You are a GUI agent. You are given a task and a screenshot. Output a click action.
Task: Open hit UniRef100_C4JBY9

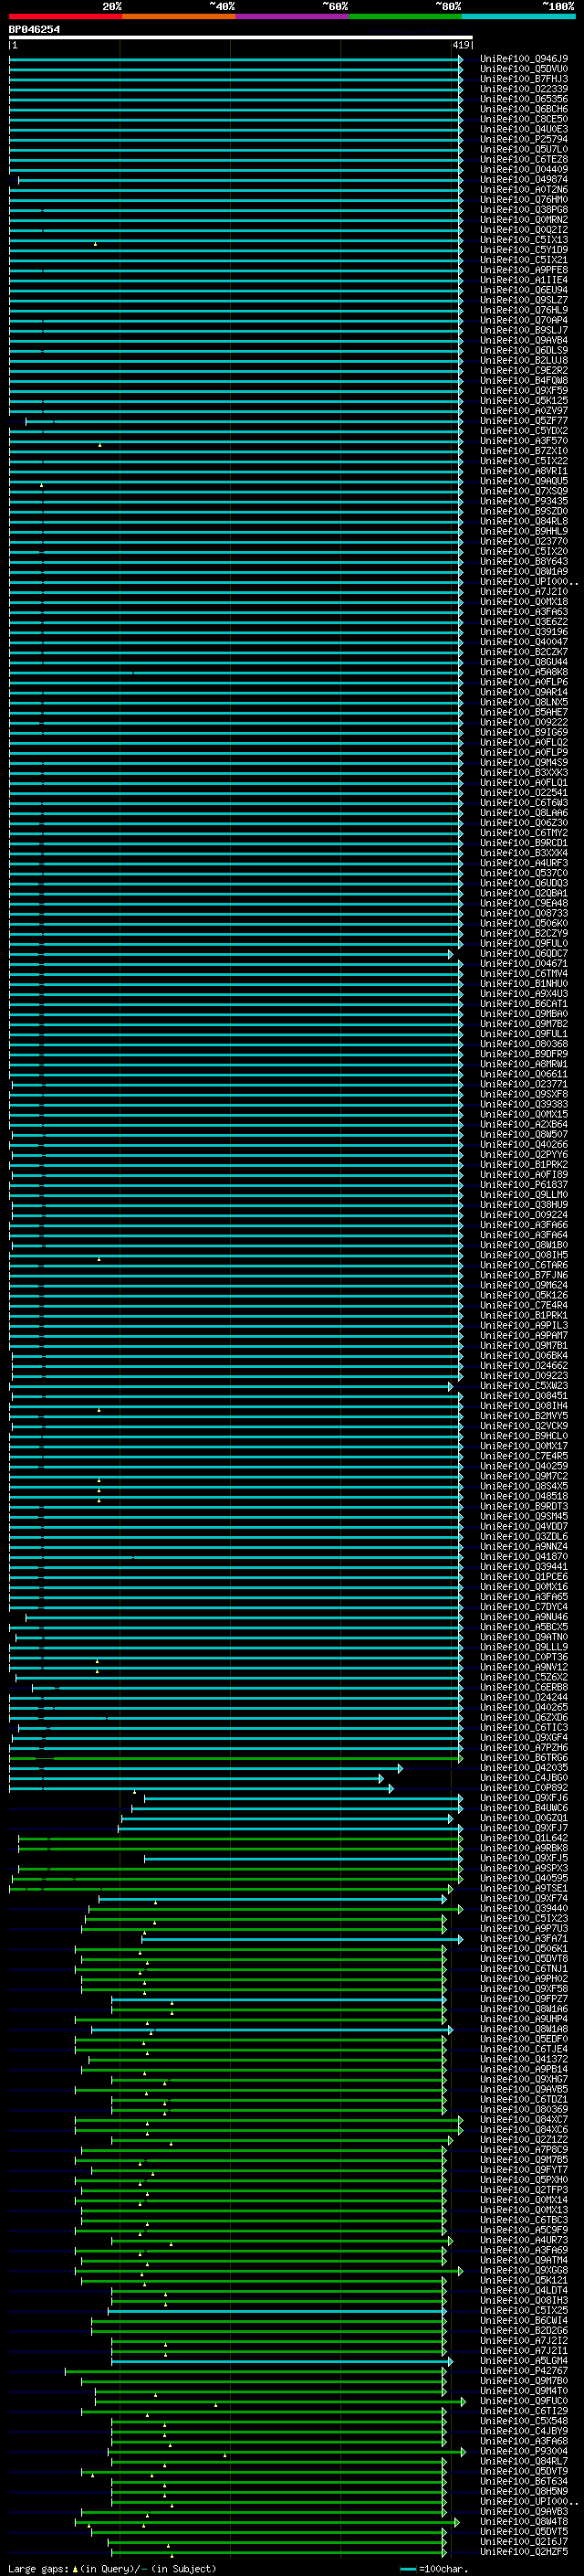point(523,2431)
